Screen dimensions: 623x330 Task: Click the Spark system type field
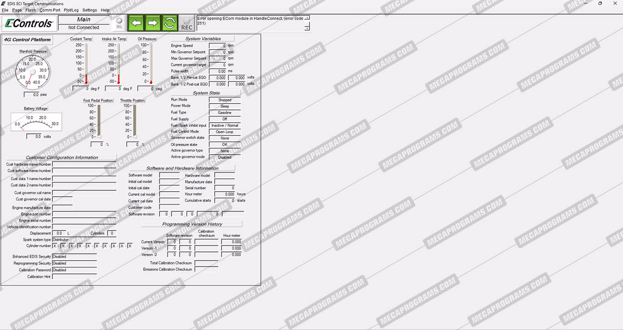point(74,240)
